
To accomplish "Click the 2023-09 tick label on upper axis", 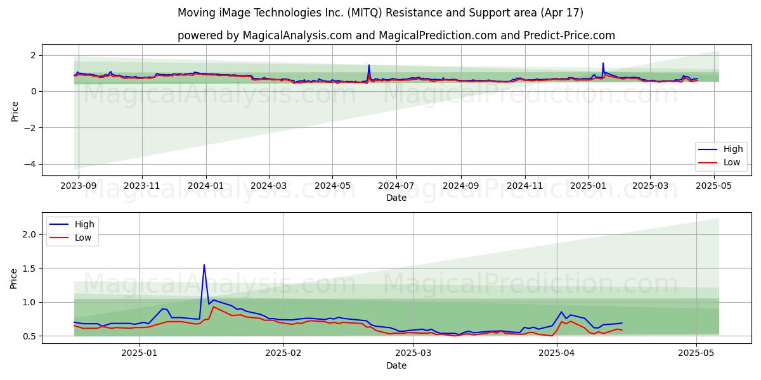I will click(x=79, y=186).
